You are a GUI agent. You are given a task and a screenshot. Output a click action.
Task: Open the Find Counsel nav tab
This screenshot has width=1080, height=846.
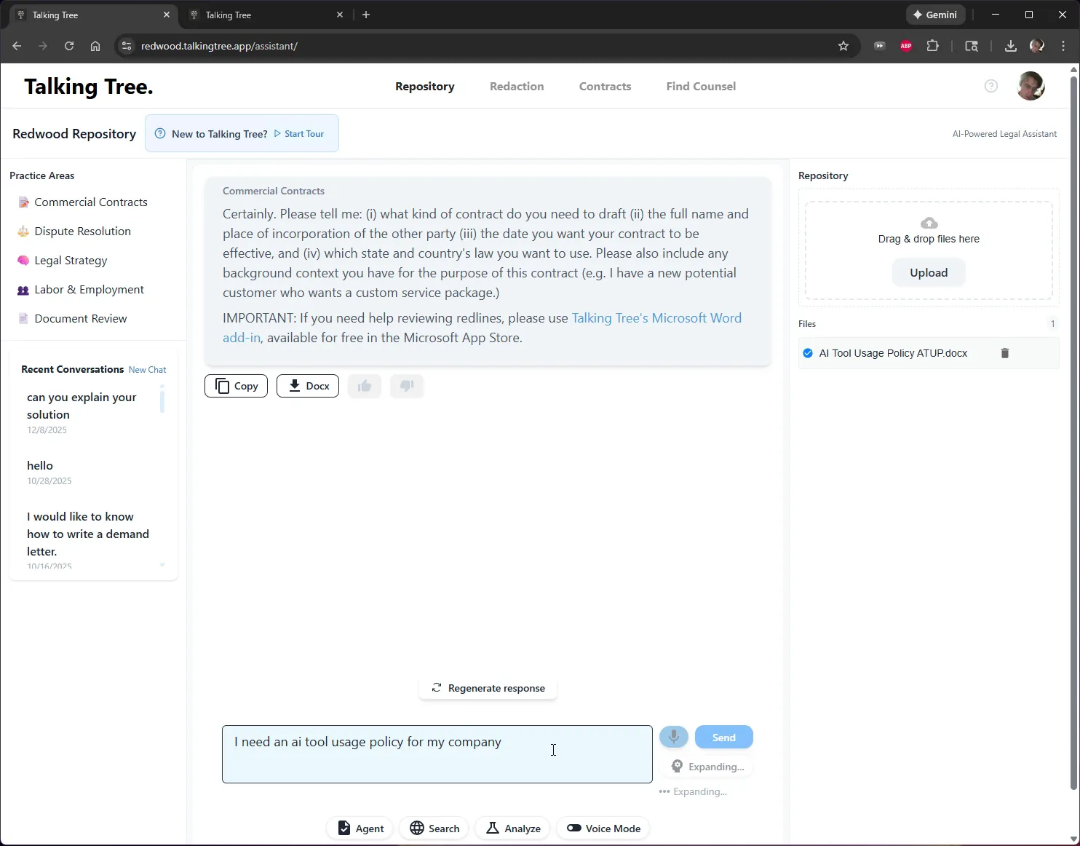[701, 86]
